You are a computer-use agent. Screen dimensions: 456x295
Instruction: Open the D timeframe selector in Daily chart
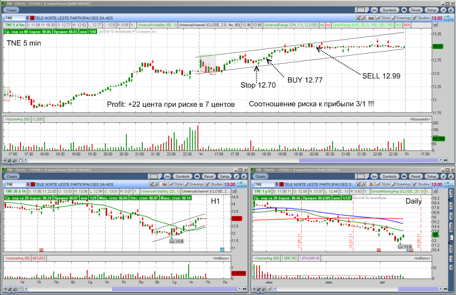pyautogui.click(x=371, y=184)
